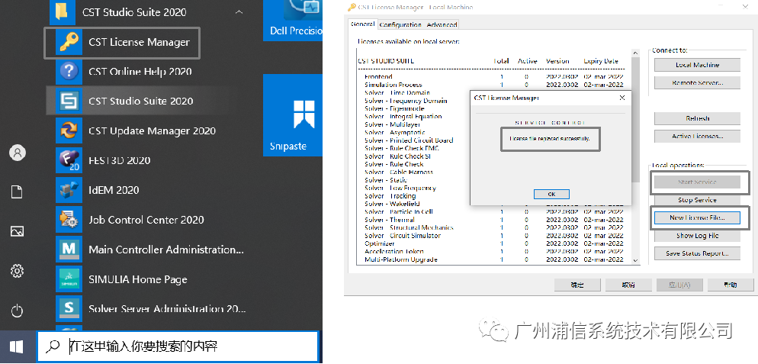Click the Local Machine button

(697, 65)
